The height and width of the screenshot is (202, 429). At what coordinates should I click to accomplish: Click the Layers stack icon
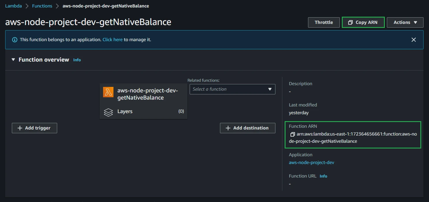[x=108, y=112]
